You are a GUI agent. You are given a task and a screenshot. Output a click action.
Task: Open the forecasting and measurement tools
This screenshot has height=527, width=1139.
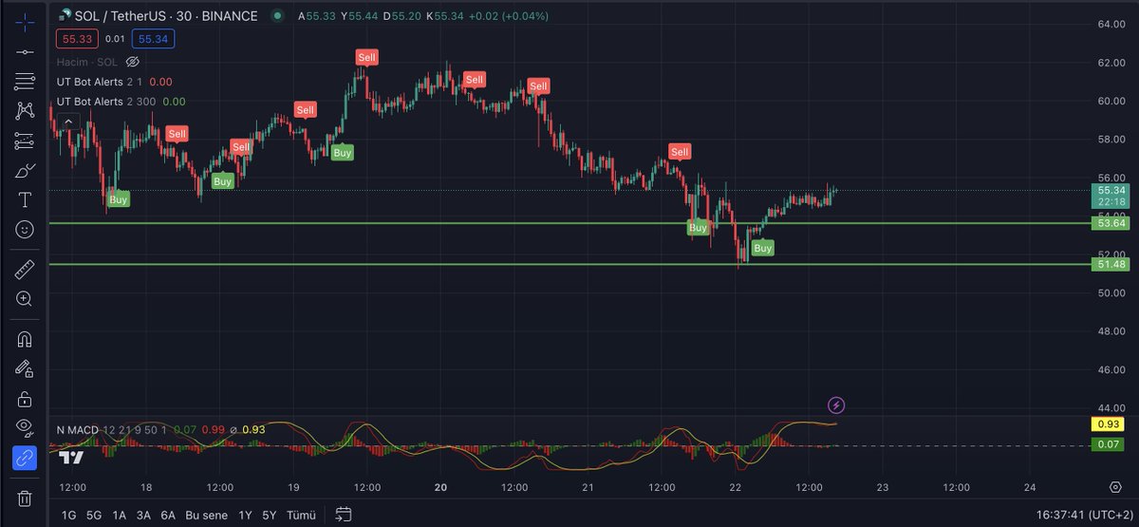[25, 141]
